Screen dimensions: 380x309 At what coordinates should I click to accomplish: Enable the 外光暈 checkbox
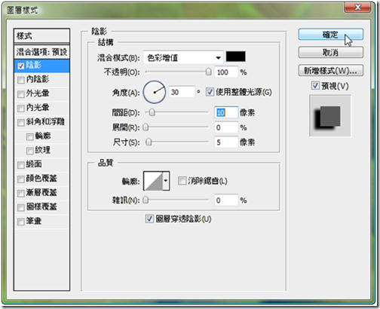(21, 94)
